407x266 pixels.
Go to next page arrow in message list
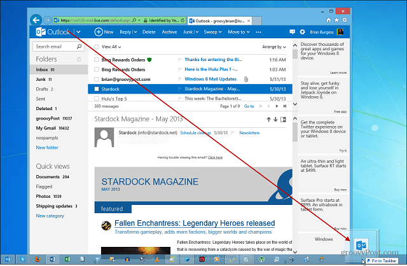[277, 106]
